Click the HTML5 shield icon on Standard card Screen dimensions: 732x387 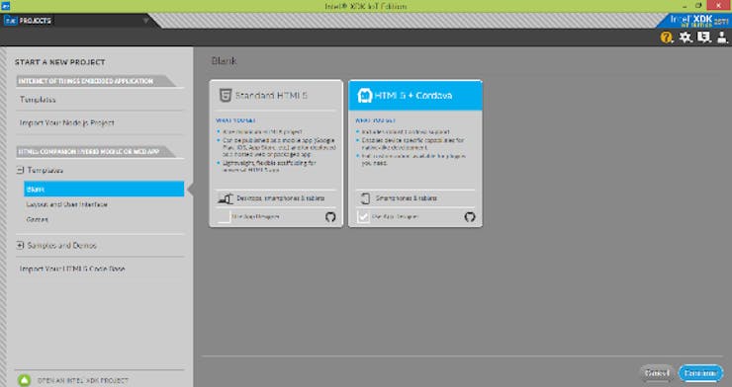tap(225, 96)
